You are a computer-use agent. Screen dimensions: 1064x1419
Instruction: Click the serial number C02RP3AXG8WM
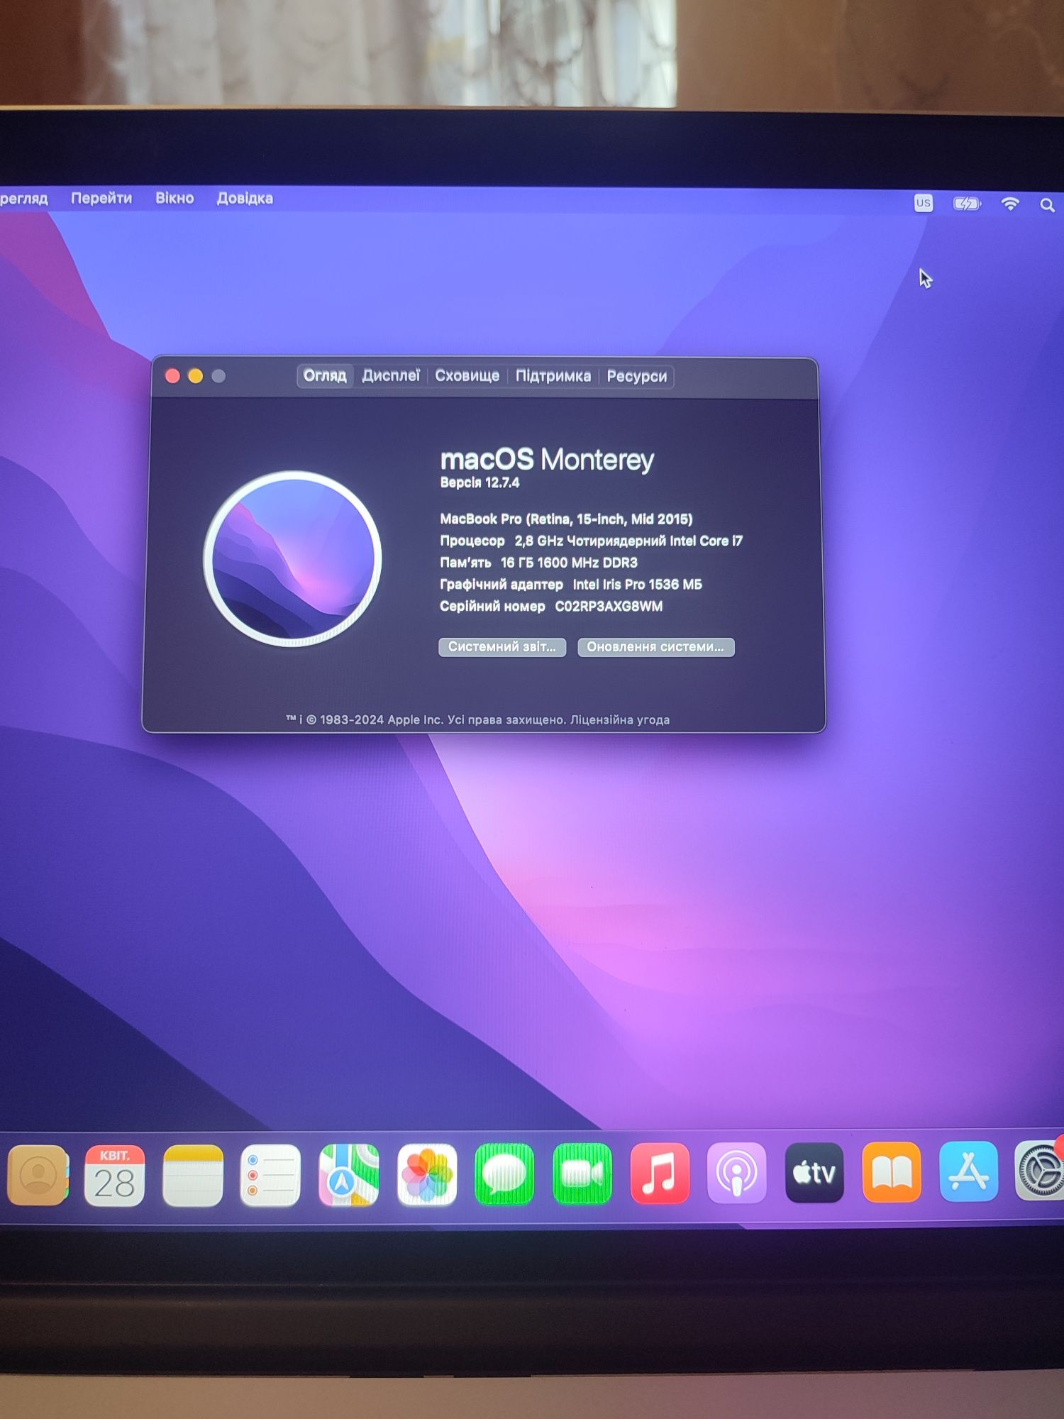(x=609, y=606)
